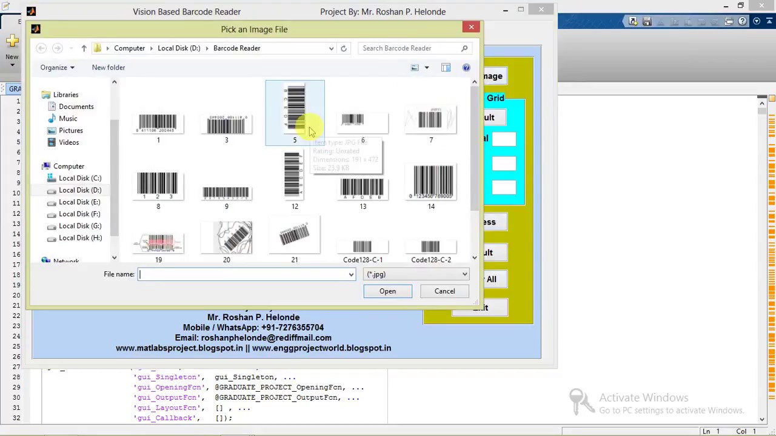
Task: Open Organize dropdown menu
Action: pyautogui.click(x=58, y=68)
